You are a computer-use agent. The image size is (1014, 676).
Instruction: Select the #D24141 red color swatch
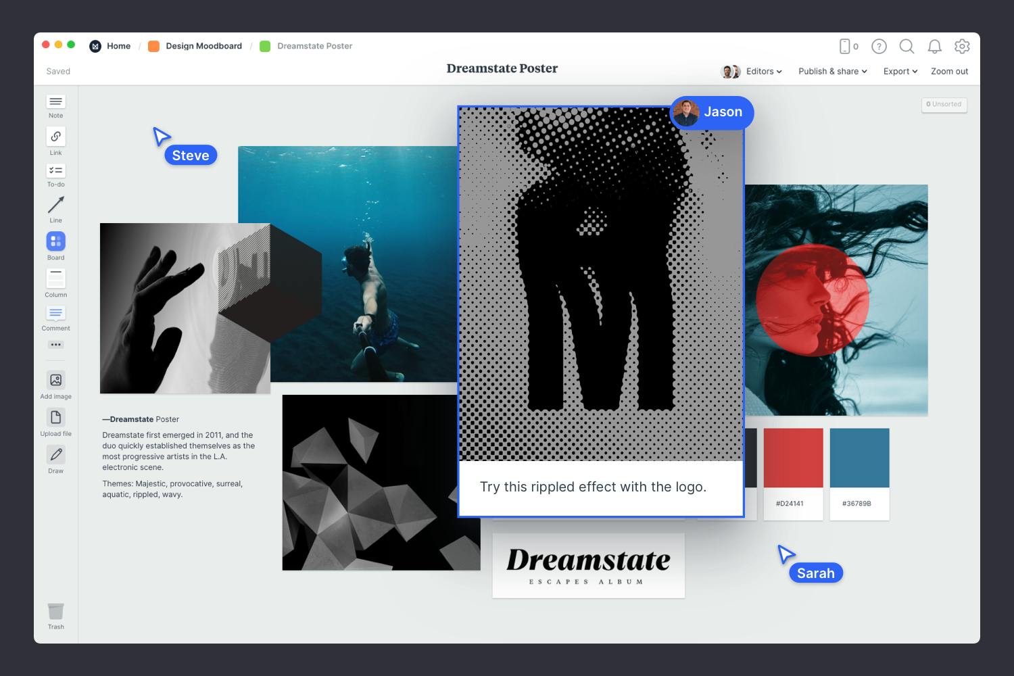[x=793, y=458]
